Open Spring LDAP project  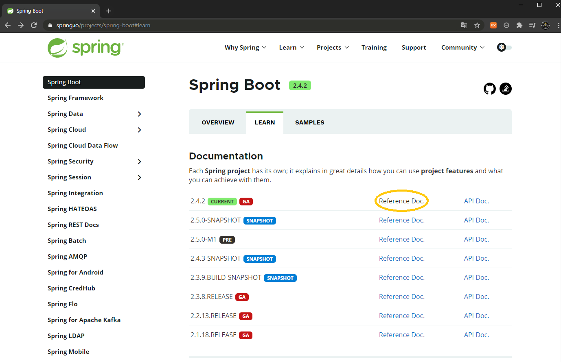[66, 336]
